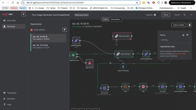This screenshot has height=110, width=196.
Task: Rate execution with thumbs up
Action: coord(183,35)
